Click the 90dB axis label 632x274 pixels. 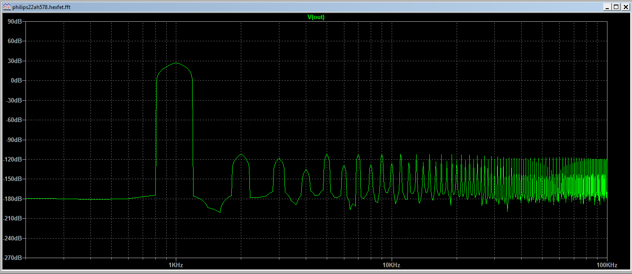click(15, 21)
